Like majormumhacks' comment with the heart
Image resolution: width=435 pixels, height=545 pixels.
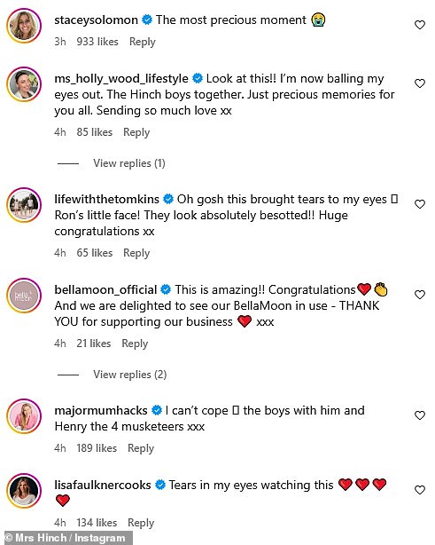coord(420,415)
